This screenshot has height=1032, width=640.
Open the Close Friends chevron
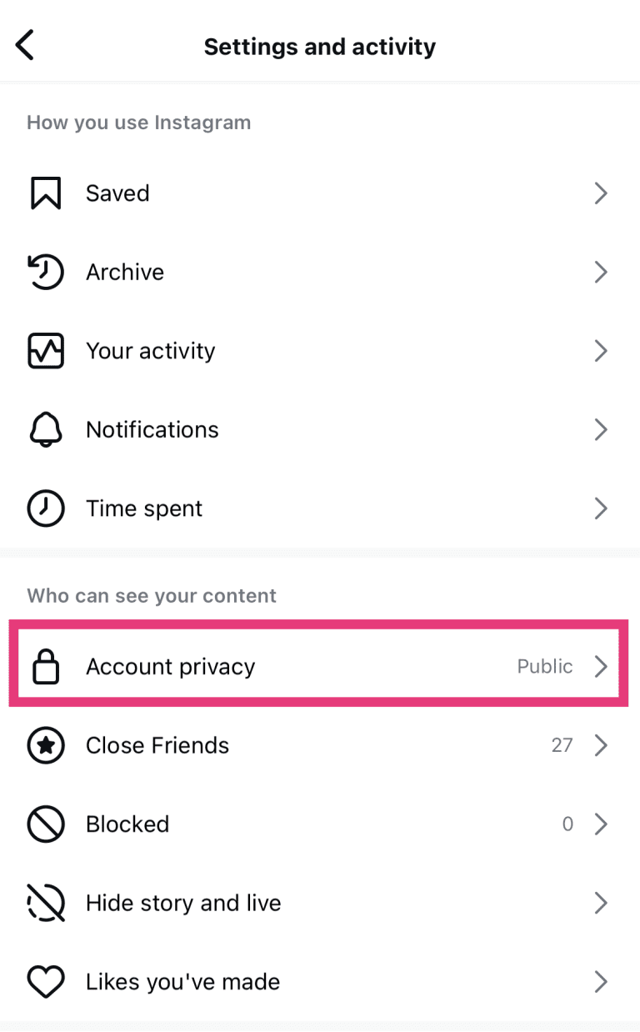pyautogui.click(x=601, y=745)
